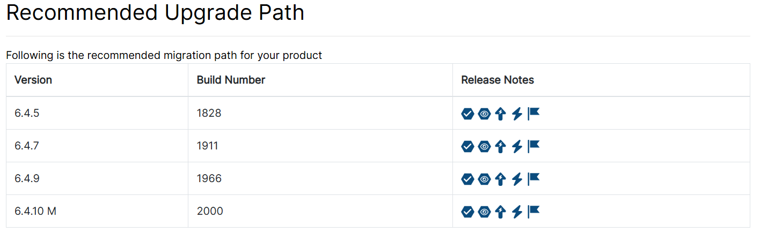Open the eye hexagon icon for build 1911

[x=484, y=146]
